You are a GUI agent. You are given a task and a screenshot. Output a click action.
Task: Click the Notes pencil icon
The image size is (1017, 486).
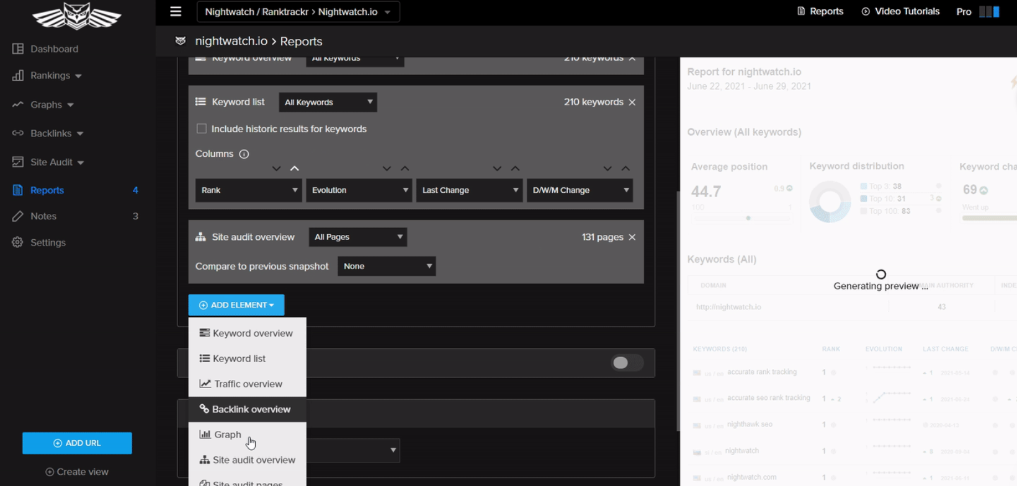(18, 216)
